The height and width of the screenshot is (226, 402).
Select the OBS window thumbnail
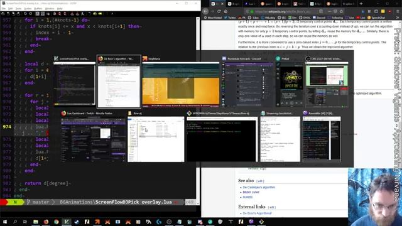tap(327, 82)
